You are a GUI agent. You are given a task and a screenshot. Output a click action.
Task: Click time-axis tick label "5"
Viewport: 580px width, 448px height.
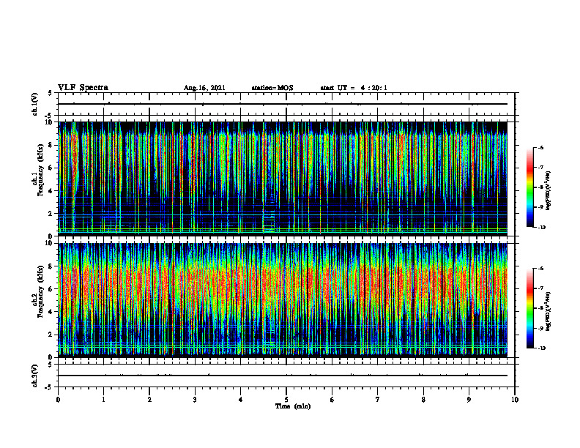[x=286, y=400]
